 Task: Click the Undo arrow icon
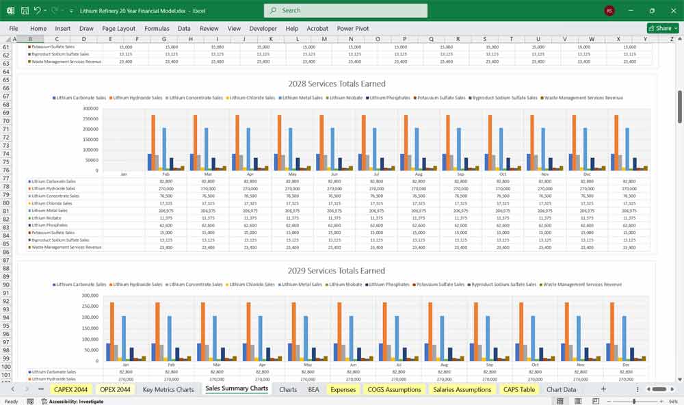(38, 11)
